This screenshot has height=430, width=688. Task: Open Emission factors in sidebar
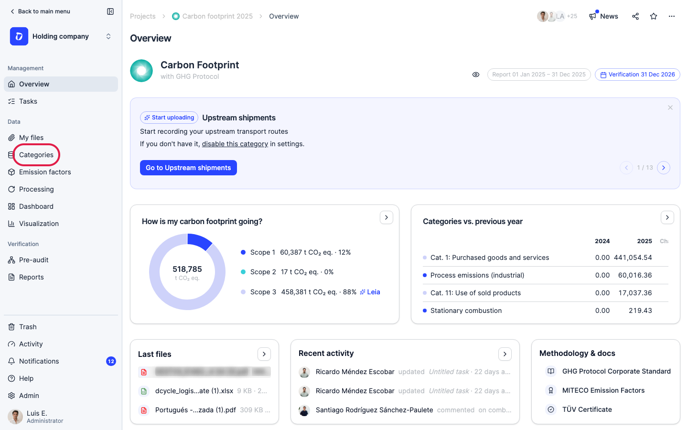tap(45, 172)
